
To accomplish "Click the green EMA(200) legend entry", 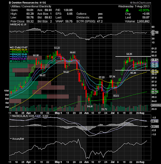I will click(19, 52).
